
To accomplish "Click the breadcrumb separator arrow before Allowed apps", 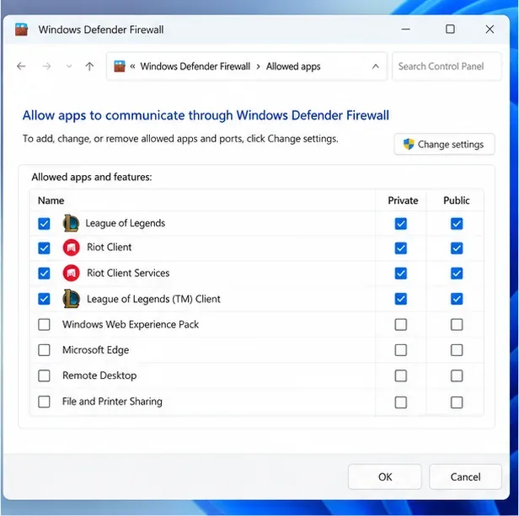I will pos(258,66).
